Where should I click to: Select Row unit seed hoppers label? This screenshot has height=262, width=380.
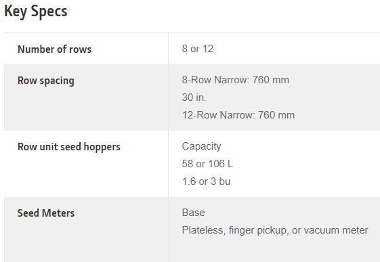point(69,147)
